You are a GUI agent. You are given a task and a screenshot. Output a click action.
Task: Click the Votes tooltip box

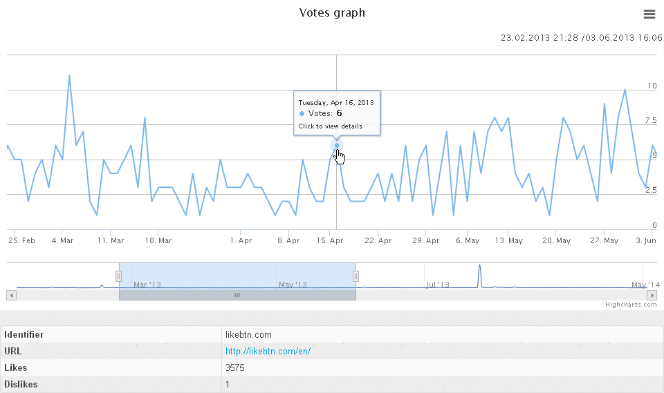[337, 113]
